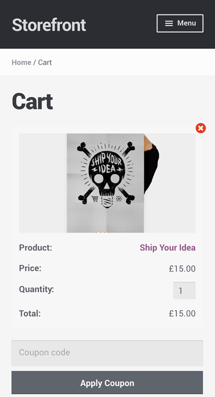Open the Ship Your Idea product link
This screenshot has width=215, height=397.
167,248
